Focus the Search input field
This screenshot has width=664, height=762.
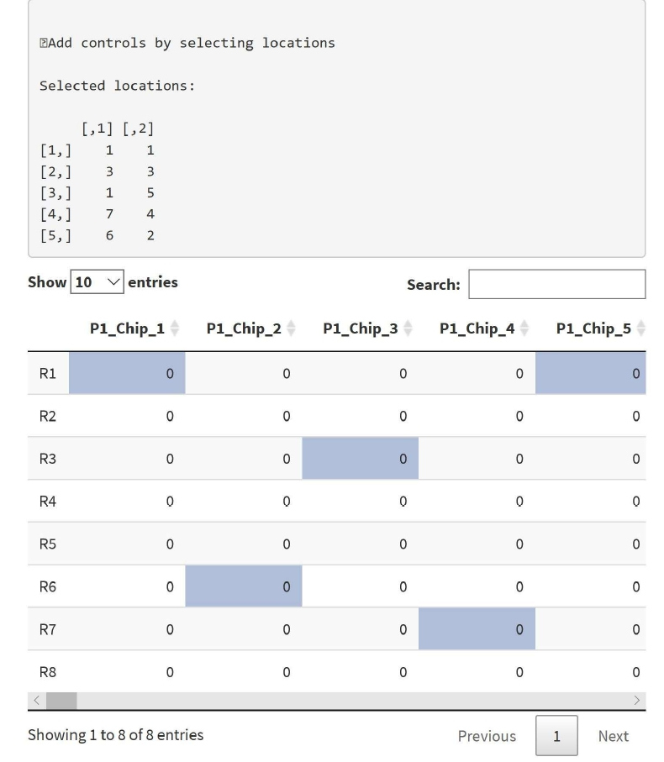pos(557,284)
